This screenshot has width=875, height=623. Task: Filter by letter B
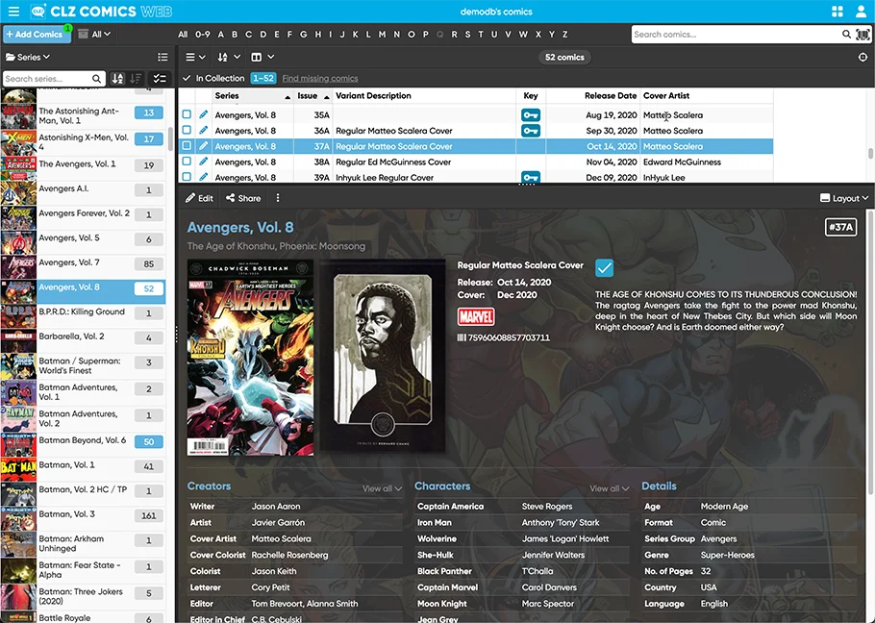pyautogui.click(x=235, y=34)
